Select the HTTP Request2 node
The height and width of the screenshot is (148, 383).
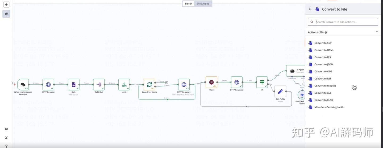point(237,82)
